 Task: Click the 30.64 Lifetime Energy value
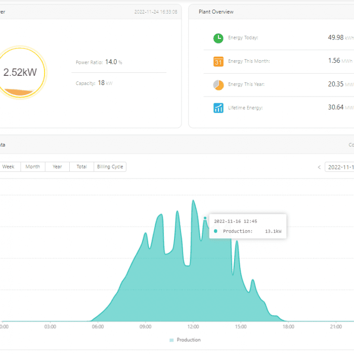[336, 107]
